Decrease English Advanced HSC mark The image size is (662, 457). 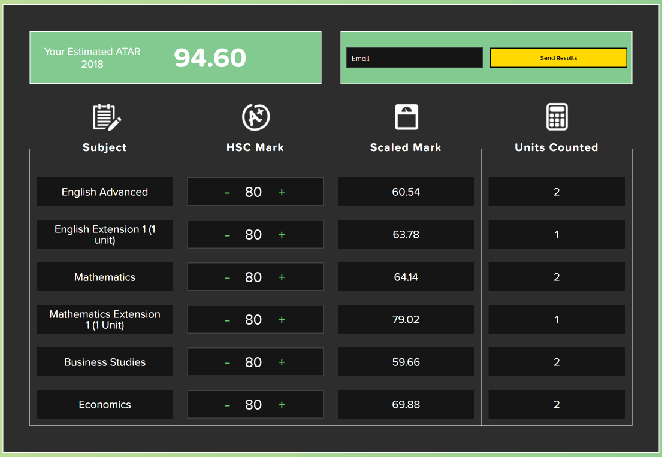227,193
